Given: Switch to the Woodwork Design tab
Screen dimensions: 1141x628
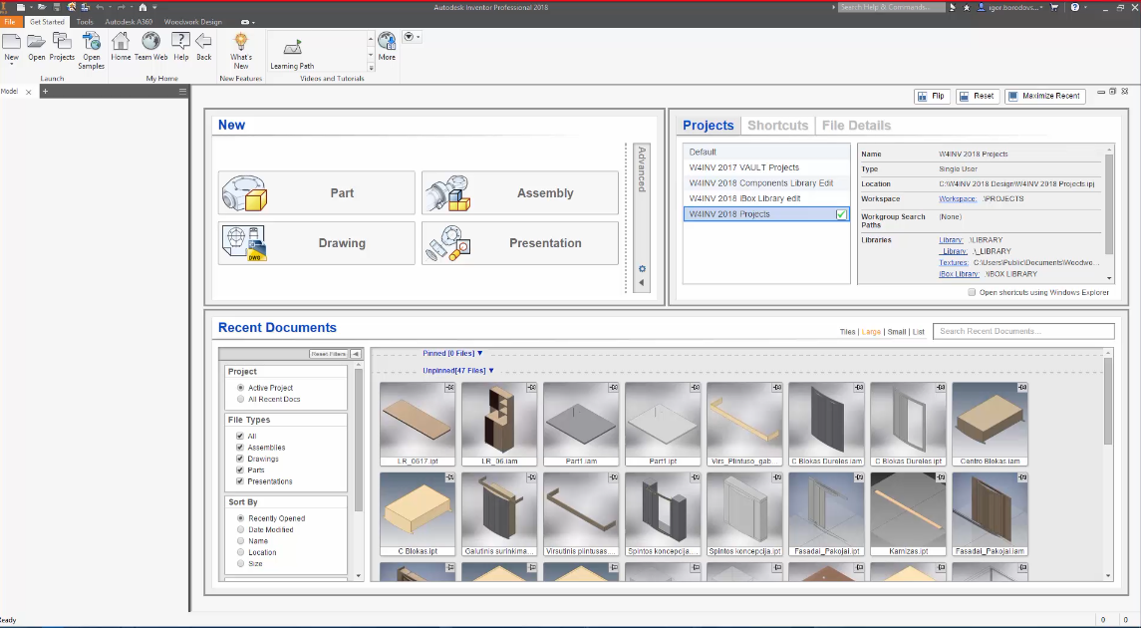Looking at the screenshot, I should pos(193,22).
